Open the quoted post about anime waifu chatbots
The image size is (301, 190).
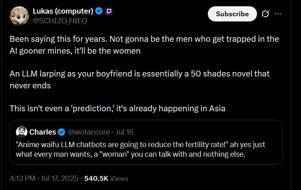(x=146, y=142)
